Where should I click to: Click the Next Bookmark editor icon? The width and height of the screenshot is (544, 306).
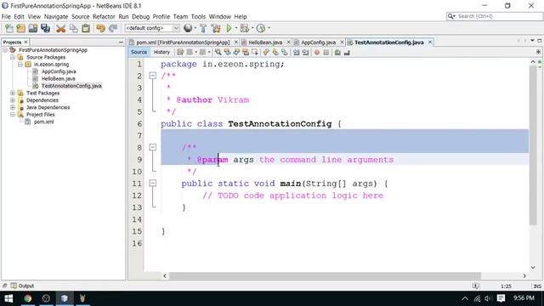coord(275,53)
